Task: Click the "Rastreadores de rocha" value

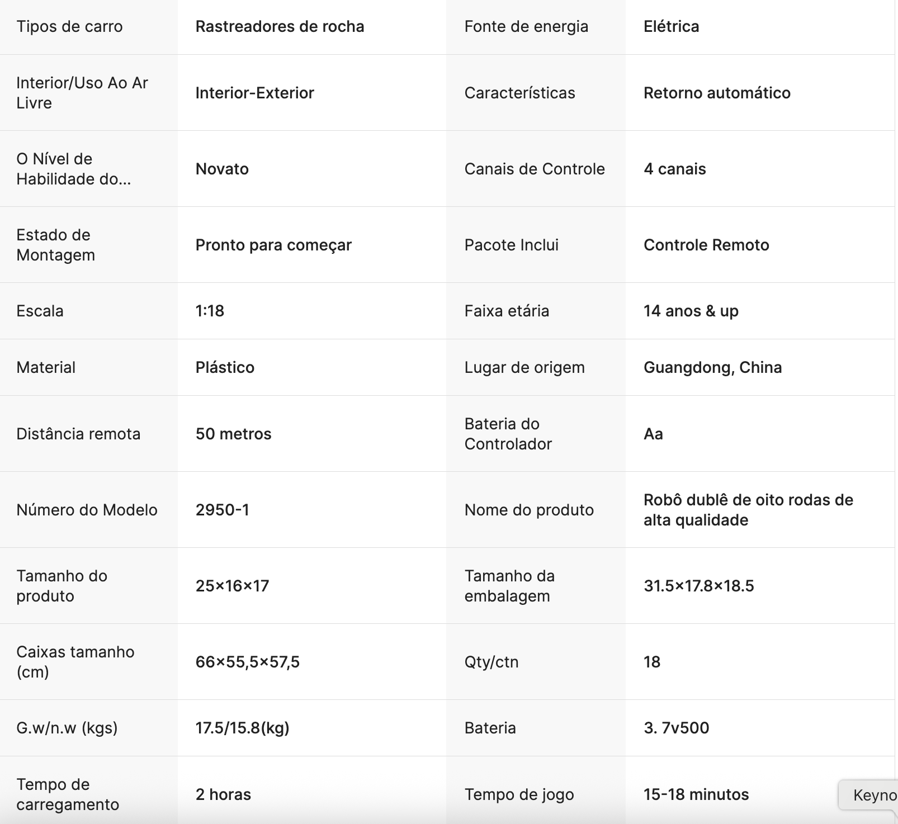Action: [280, 26]
